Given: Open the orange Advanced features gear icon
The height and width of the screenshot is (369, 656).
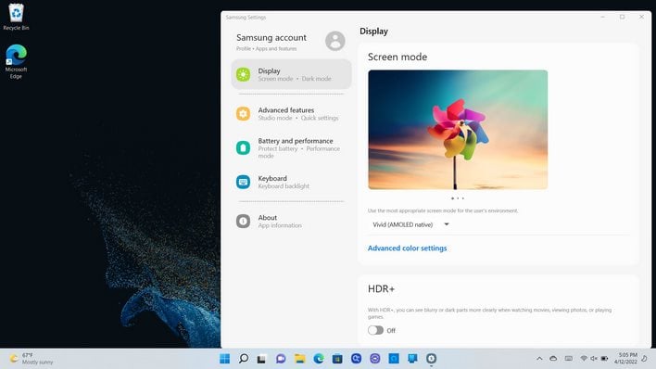Looking at the screenshot, I should [x=243, y=113].
